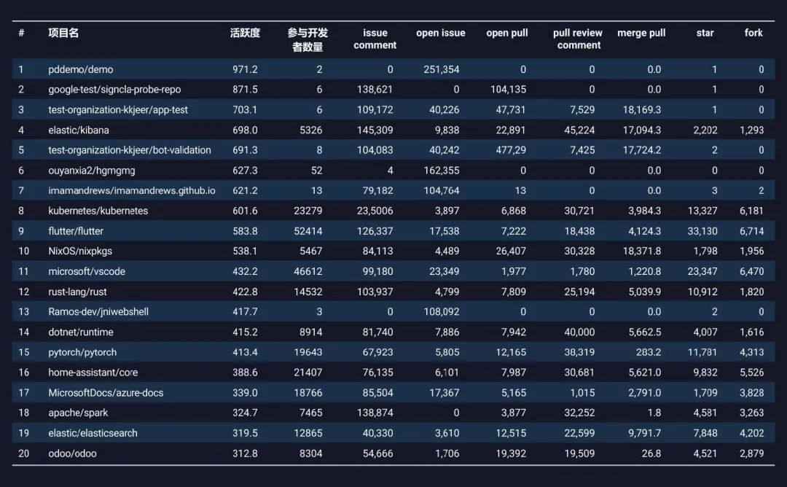The width and height of the screenshot is (787, 487).
Task: Click the NixOS/nixpkgs project name
Action: pyautogui.click(x=80, y=251)
